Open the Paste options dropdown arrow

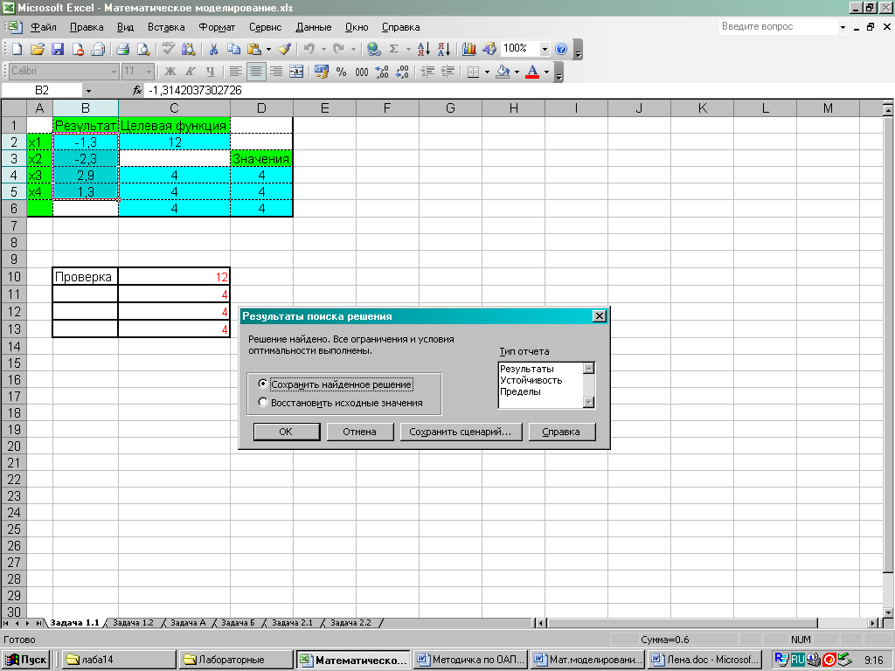[268, 49]
